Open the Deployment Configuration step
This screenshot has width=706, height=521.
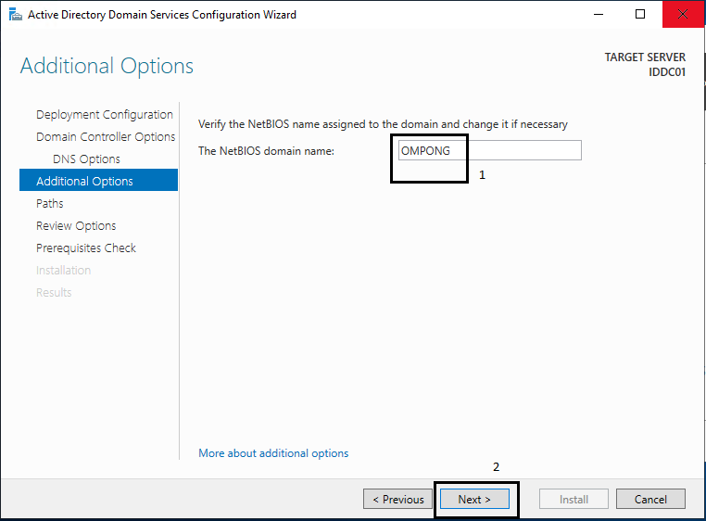105,114
